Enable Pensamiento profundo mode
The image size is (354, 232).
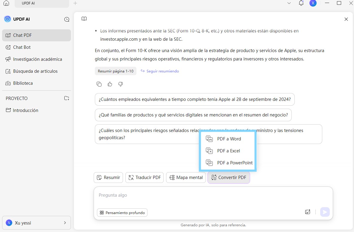click(122, 213)
